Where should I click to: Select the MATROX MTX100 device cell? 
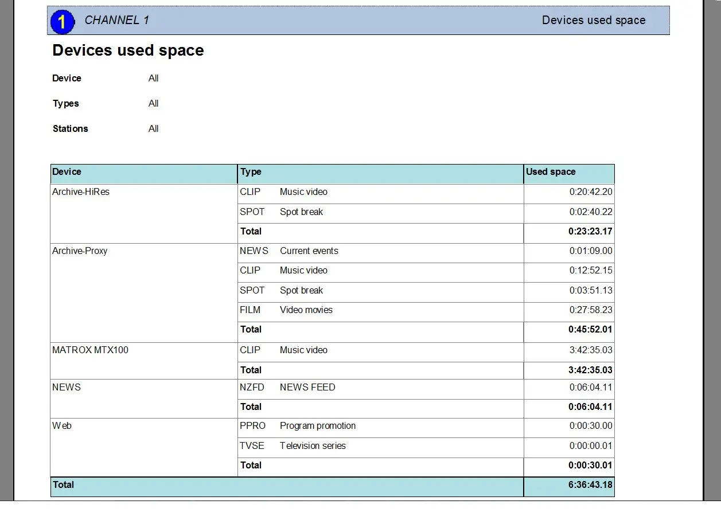(90, 350)
